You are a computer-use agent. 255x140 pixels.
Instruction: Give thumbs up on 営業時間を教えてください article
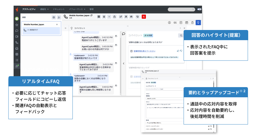[178, 51]
